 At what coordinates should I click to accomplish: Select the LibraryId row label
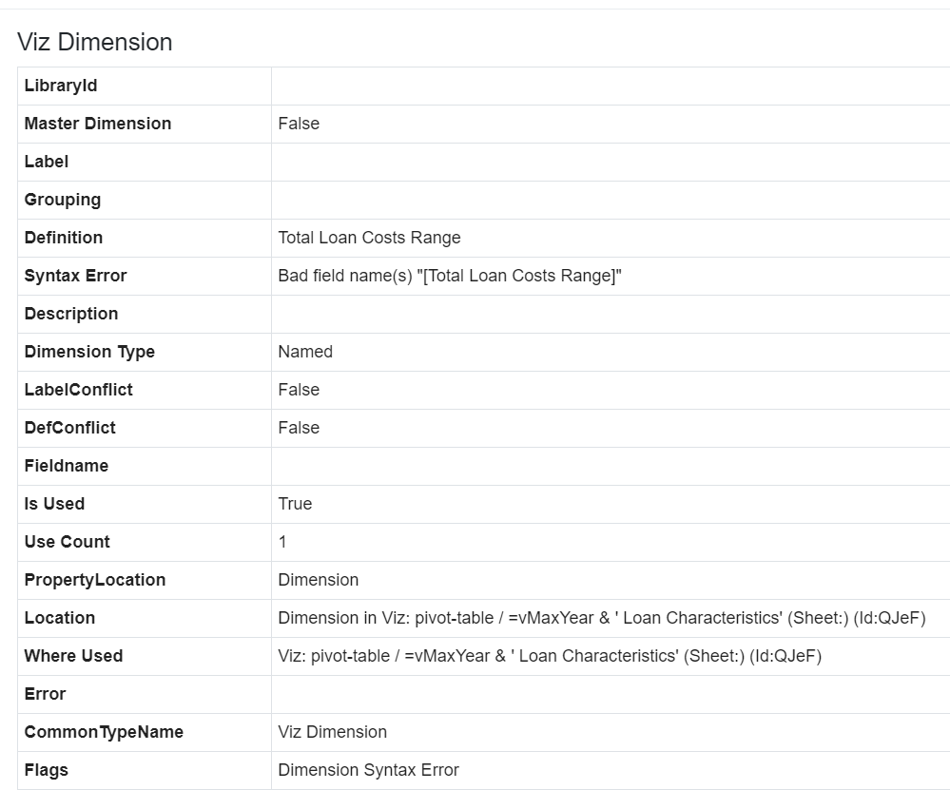[61, 86]
